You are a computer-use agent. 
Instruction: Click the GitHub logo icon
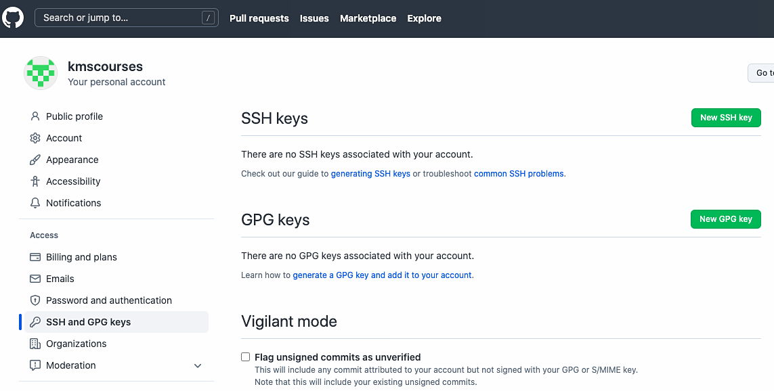point(13,18)
